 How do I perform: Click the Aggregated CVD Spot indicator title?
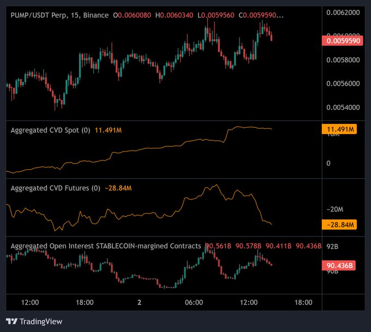[x=50, y=131]
